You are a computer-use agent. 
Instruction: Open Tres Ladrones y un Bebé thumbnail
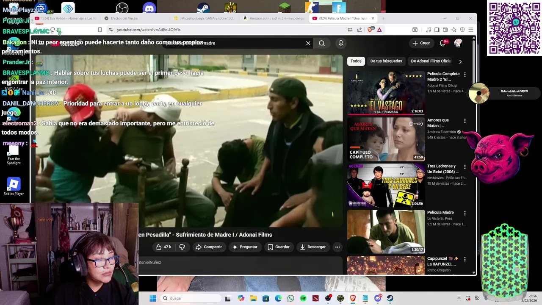tap(386, 185)
